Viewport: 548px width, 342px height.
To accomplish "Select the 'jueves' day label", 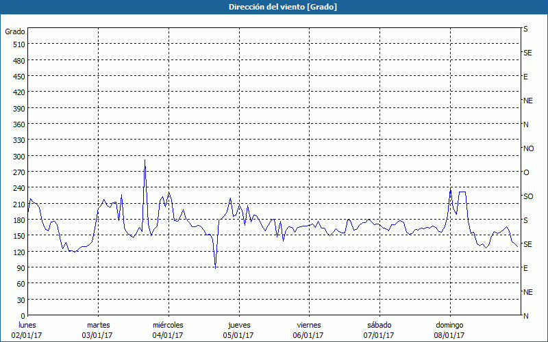I will point(238,325).
